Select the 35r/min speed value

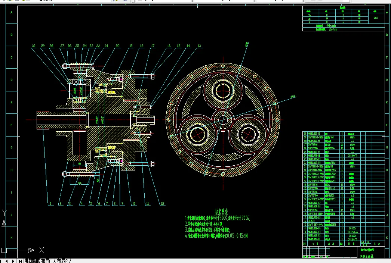pos(333,29)
